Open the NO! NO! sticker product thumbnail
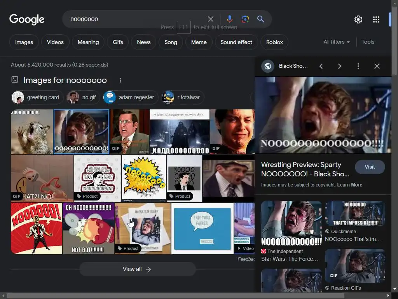This screenshot has width=398, height=299. [x=98, y=178]
